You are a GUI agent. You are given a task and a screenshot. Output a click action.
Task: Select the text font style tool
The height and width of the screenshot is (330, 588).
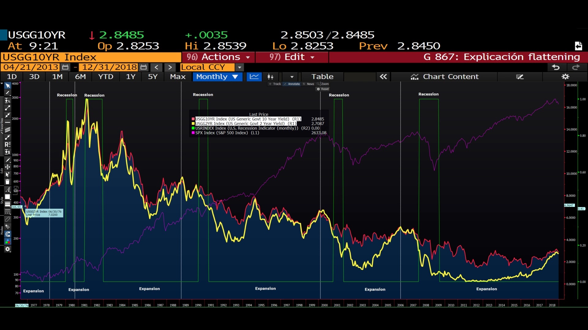(8, 190)
